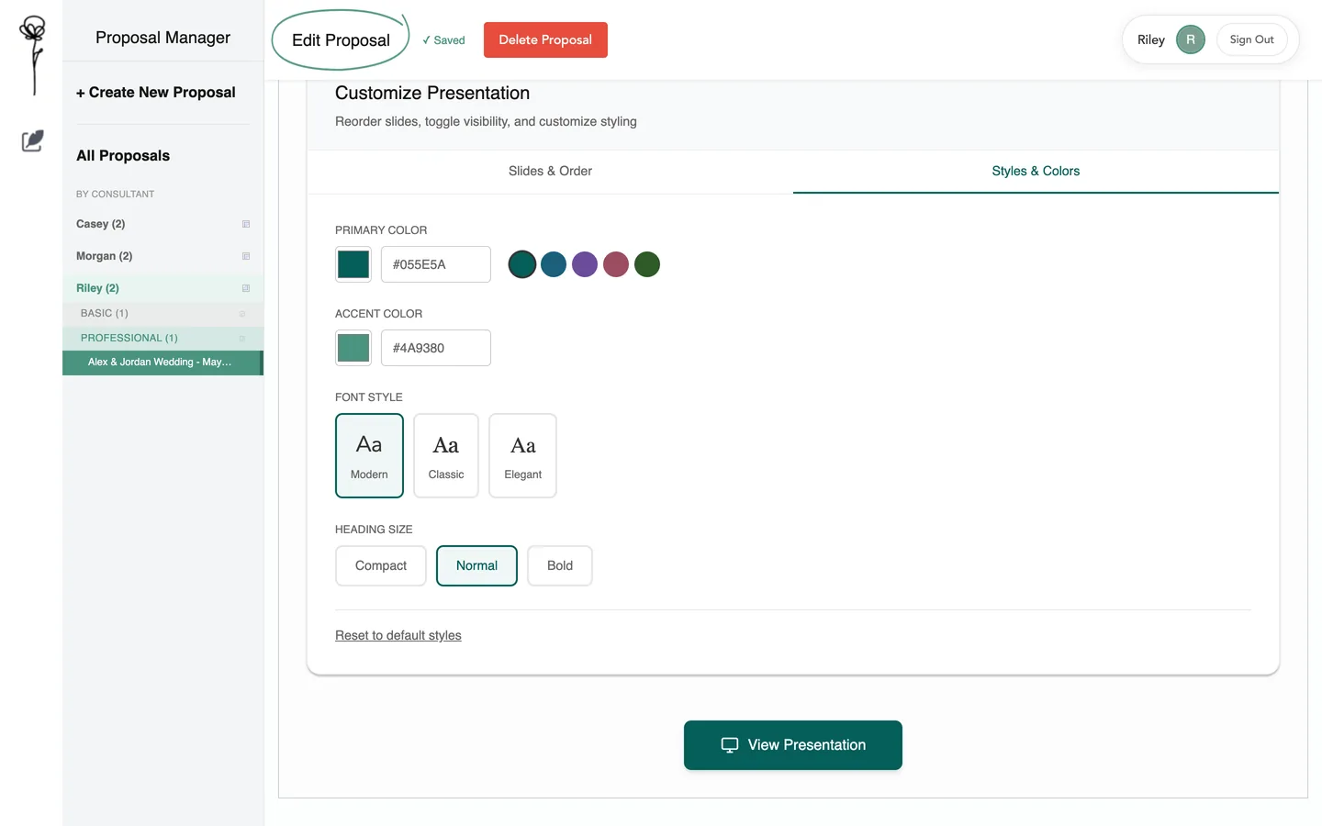Click Create New Proposal
The width and height of the screenshot is (1322, 826).
(156, 93)
